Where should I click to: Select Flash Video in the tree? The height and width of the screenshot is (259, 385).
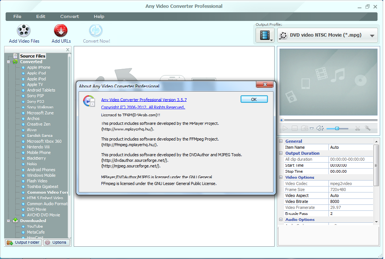37,181
